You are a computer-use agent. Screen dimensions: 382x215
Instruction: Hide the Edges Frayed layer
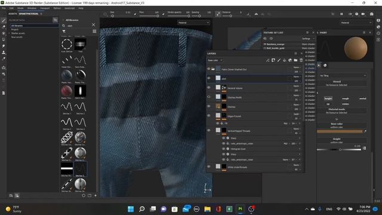[208, 115]
